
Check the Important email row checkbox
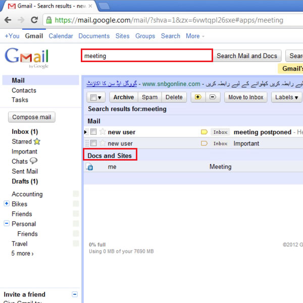tap(93, 143)
